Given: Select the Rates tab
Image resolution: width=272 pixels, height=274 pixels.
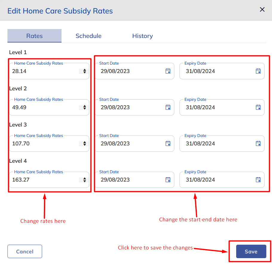Looking at the screenshot, I should (x=34, y=36).
